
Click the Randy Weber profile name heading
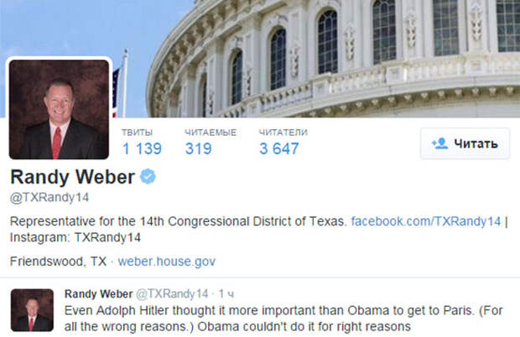coord(73,177)
